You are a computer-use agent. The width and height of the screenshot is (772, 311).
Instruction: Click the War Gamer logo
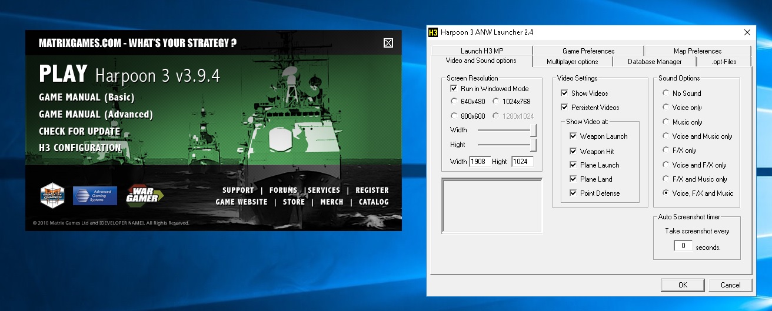pyautogui.click(x=144, y=196)
